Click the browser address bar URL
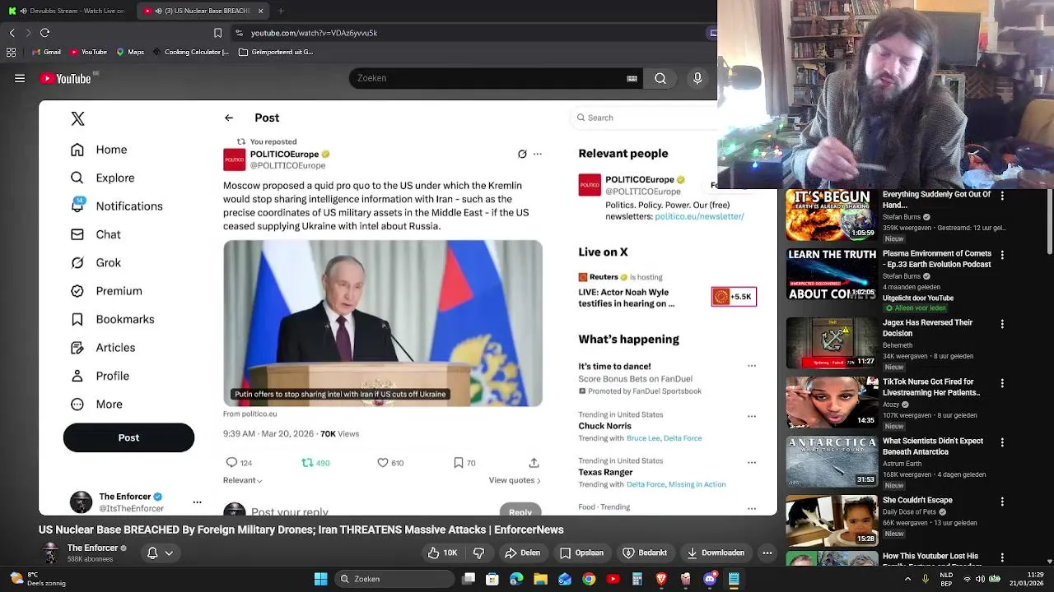 click(314, 33)
